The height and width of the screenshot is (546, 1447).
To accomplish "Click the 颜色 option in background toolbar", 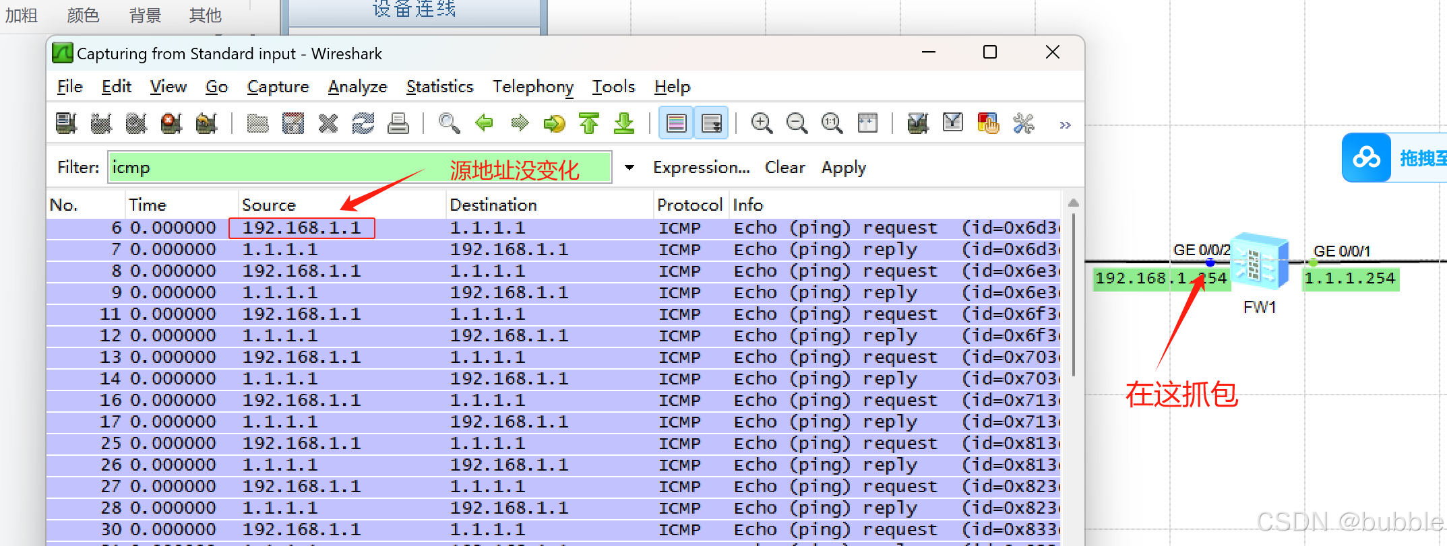I will click(83, 15).
